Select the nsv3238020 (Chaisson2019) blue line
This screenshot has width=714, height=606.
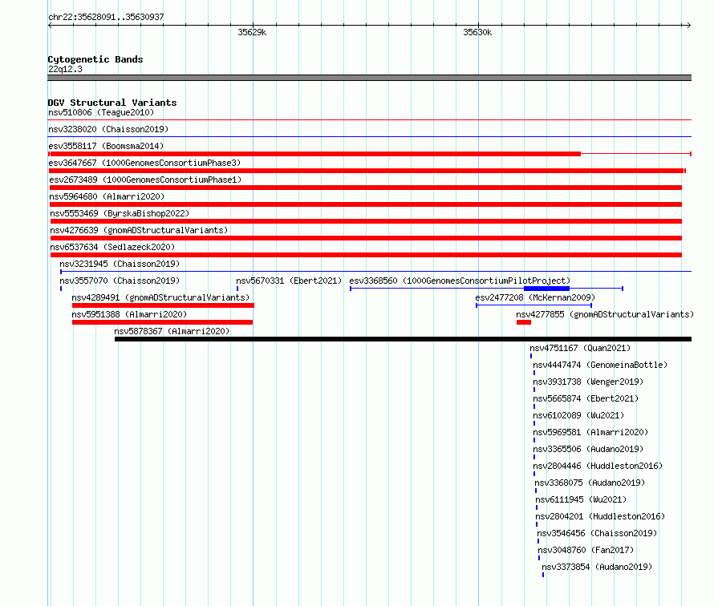[x=369, y=136]
